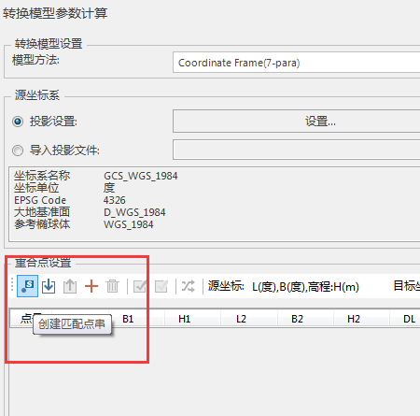This screenshot has width=420, height=416.
Task: Click the B2 column header
Action: click(x=297, y=319)
